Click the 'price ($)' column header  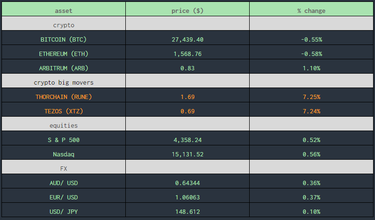coord(187,9)
